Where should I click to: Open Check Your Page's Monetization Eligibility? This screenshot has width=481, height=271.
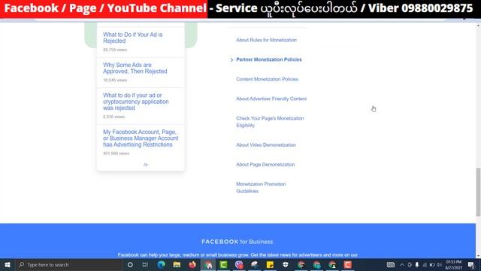click(x=270, y=122)
